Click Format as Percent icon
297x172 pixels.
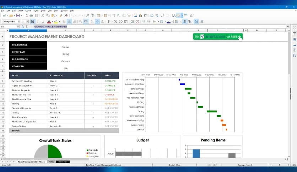point(115,22)
